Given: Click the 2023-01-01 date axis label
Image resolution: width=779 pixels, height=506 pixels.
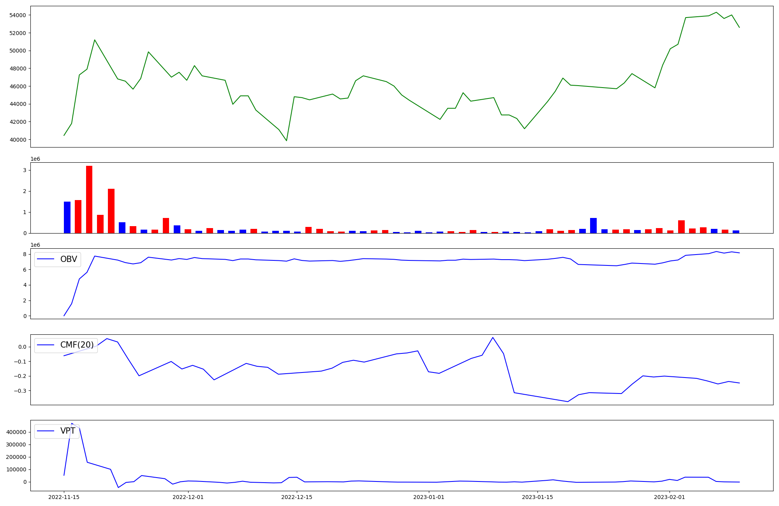Looking at the screenshot, I should (x=429, y=497).
